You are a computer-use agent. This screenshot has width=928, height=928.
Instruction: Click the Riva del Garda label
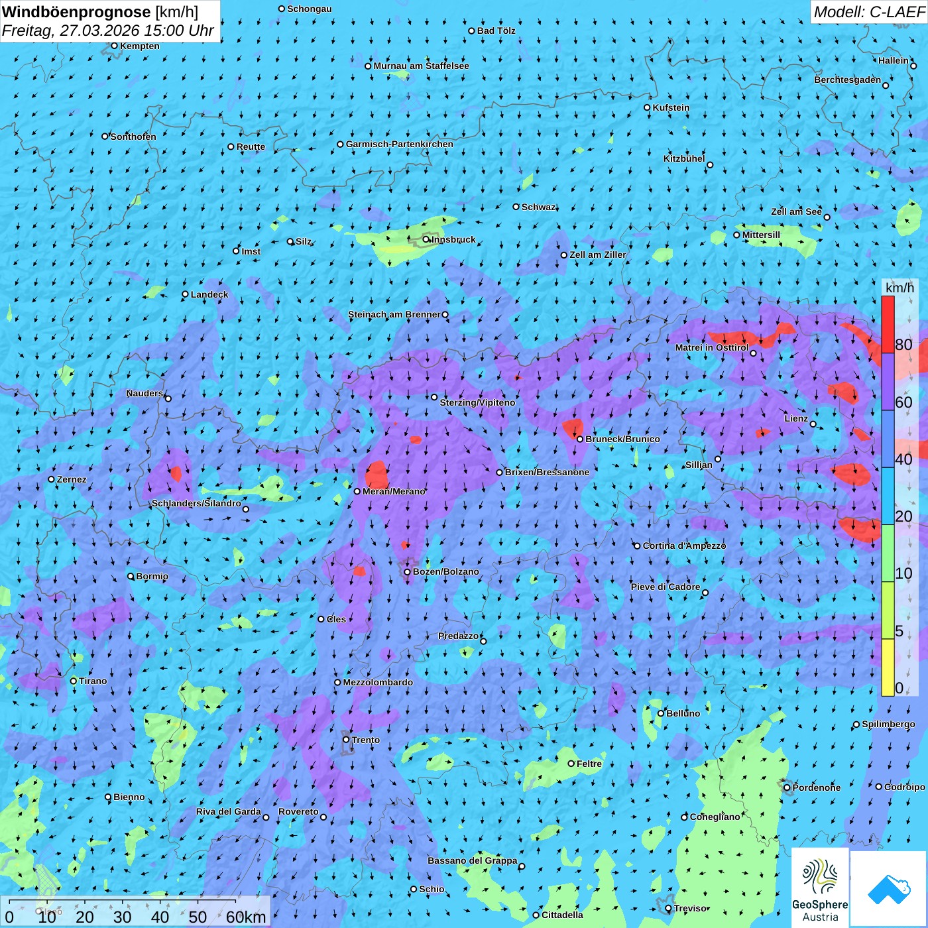coord(229,811)
